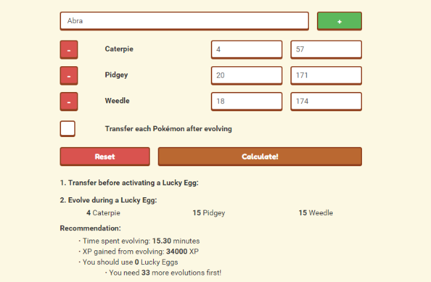The width and height of the screenshot is (431, 282).
Task: Remove the Caterpie row with its minus button
Action: [69, 50]
